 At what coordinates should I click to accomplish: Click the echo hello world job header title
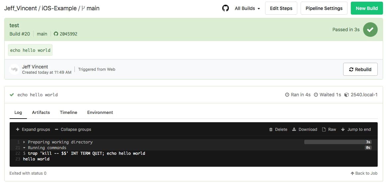click(38, 95)
